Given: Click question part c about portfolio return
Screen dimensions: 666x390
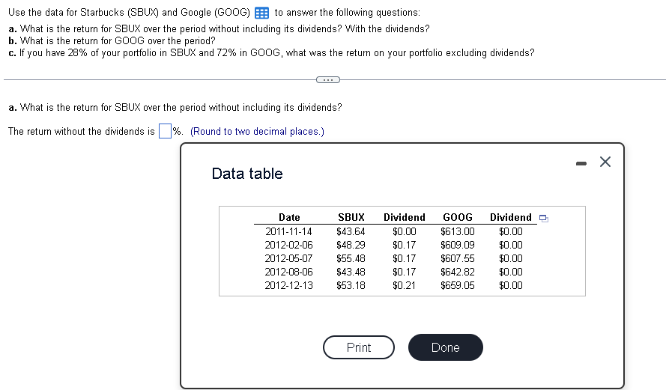Looking at the screenshot, I should (x=271, y=53).
